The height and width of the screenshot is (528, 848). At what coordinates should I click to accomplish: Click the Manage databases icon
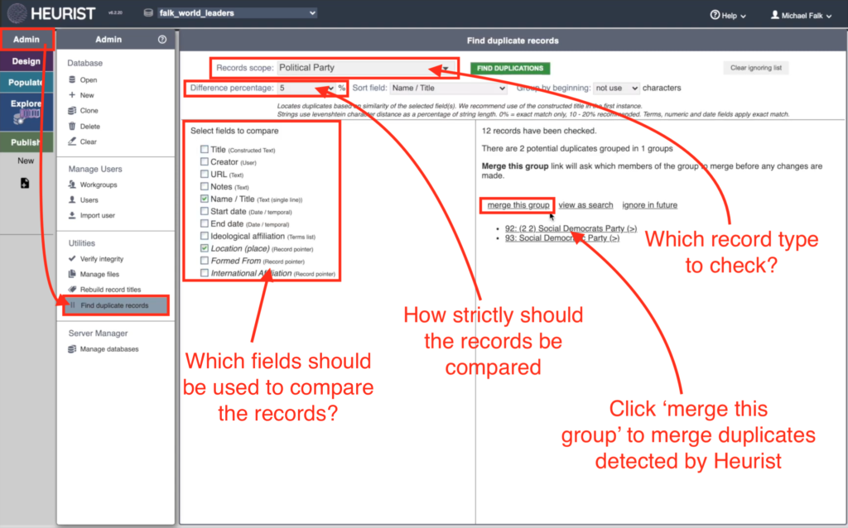coord(72,349)
